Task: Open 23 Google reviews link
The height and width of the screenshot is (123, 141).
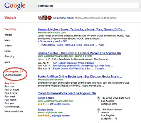Action: point(60,116)
